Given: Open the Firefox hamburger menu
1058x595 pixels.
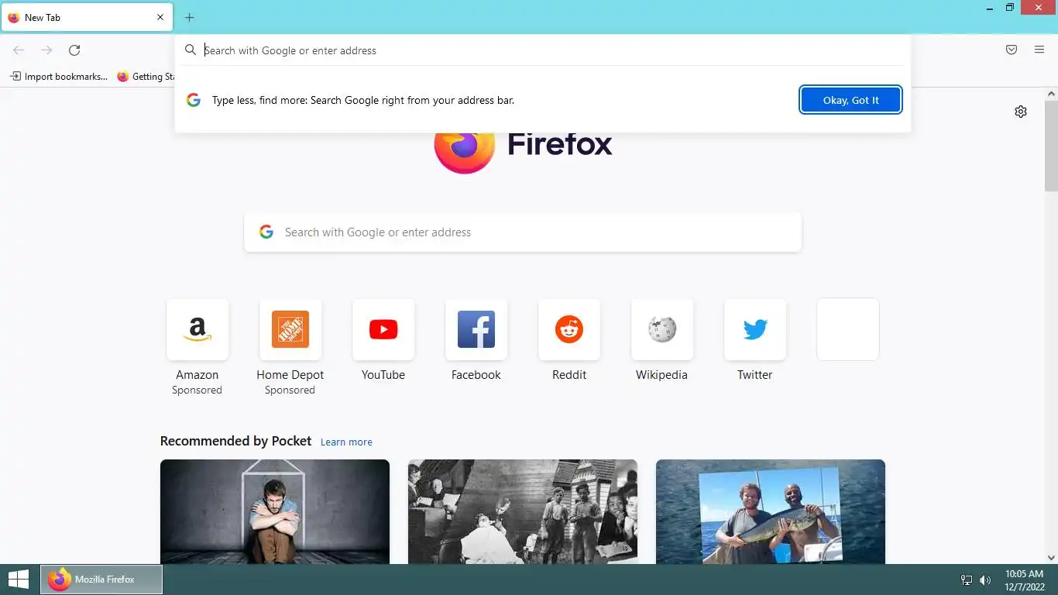Looking at the screenshot, I should coord(1039,50).
